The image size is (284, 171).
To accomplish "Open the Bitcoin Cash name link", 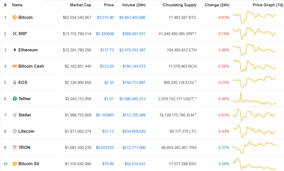I will pos(31,66).
